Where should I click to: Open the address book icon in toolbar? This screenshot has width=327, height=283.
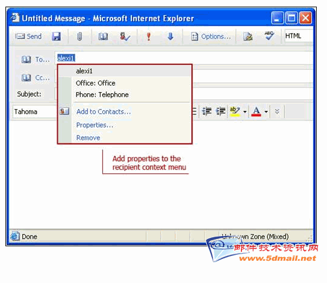pos(103,37)
